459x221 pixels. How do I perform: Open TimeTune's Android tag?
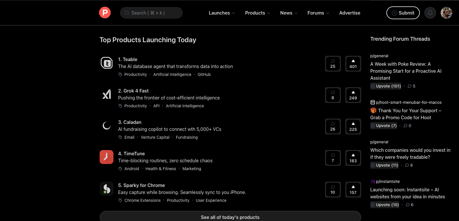pos(132,169)
